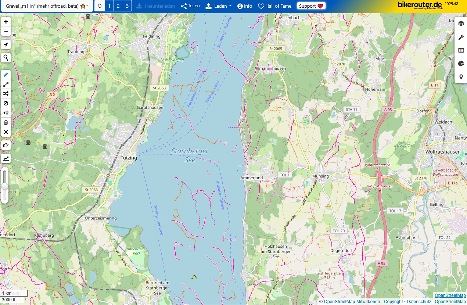Image resolution: width=467 pixels, height=305 pixels.
Task: Click the fit-to-route expand arrows icon
Action: [x=6, y=132]
